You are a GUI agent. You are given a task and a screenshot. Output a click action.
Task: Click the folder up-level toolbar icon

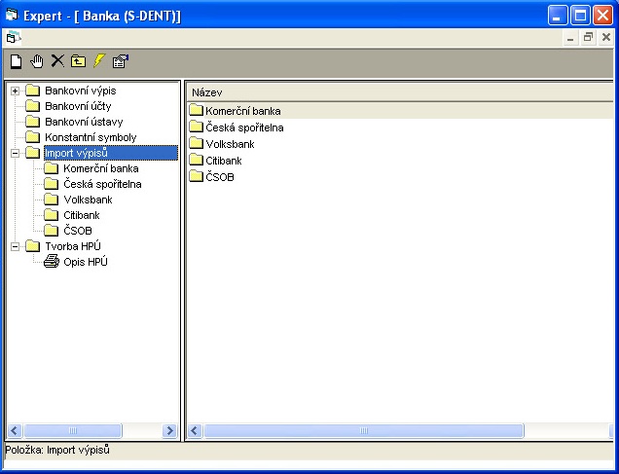(x=78, y=61)
